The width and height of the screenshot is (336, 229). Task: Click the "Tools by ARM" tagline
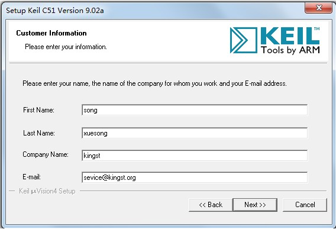(x=290, y=50)
